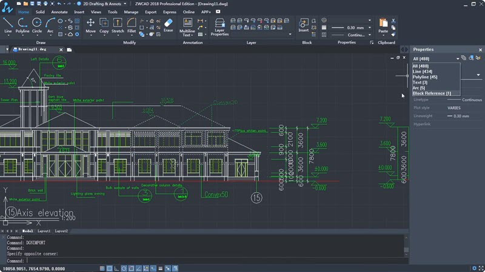Click the Insert block icon
Image resolution: width=485 pixels, height=272 pixels.
click(304, 23)
